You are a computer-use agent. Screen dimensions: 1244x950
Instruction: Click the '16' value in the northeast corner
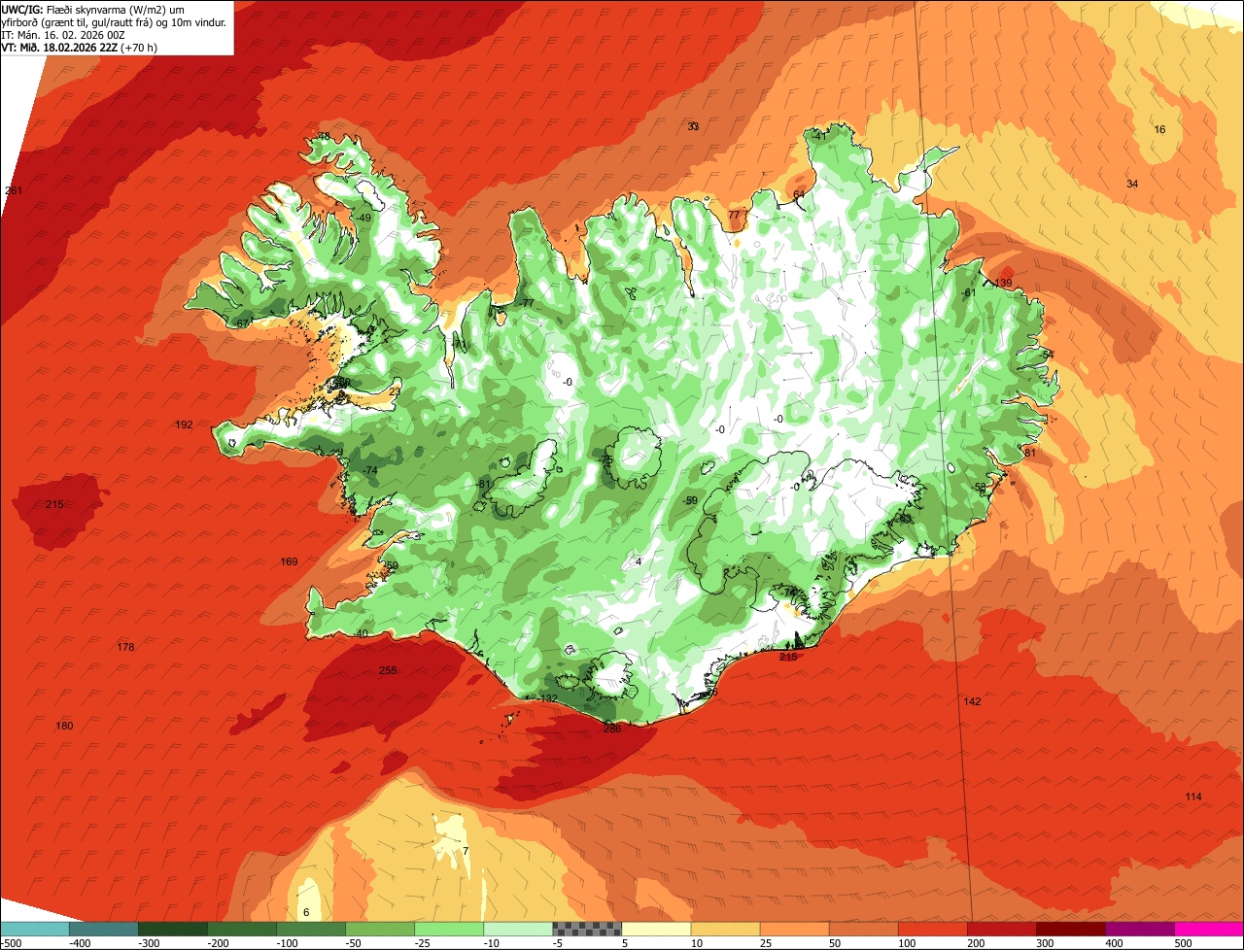(1159, 129)
